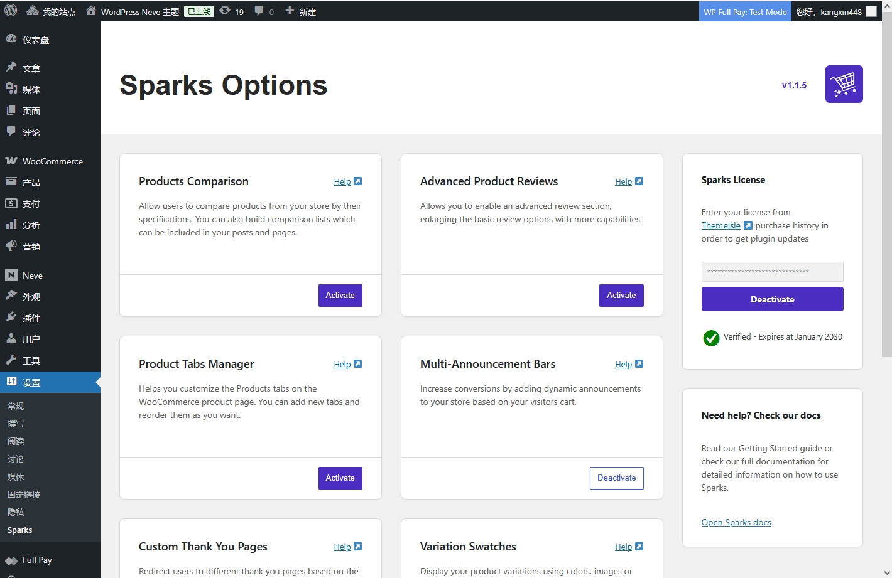Select Sparks settings submenu
Image resolution: width=892 pixels, height=578 pixels.
[x=19, y=530]
